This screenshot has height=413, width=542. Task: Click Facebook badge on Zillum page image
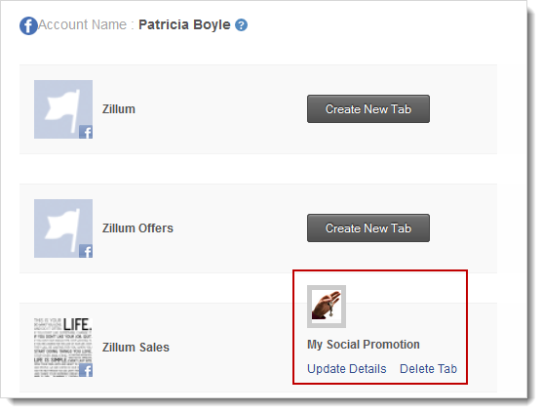pos(86,132)
